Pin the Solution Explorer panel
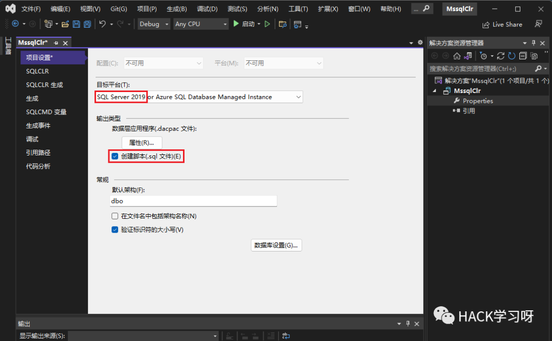This screenshot has width=552, height=341. pos(533,43)
